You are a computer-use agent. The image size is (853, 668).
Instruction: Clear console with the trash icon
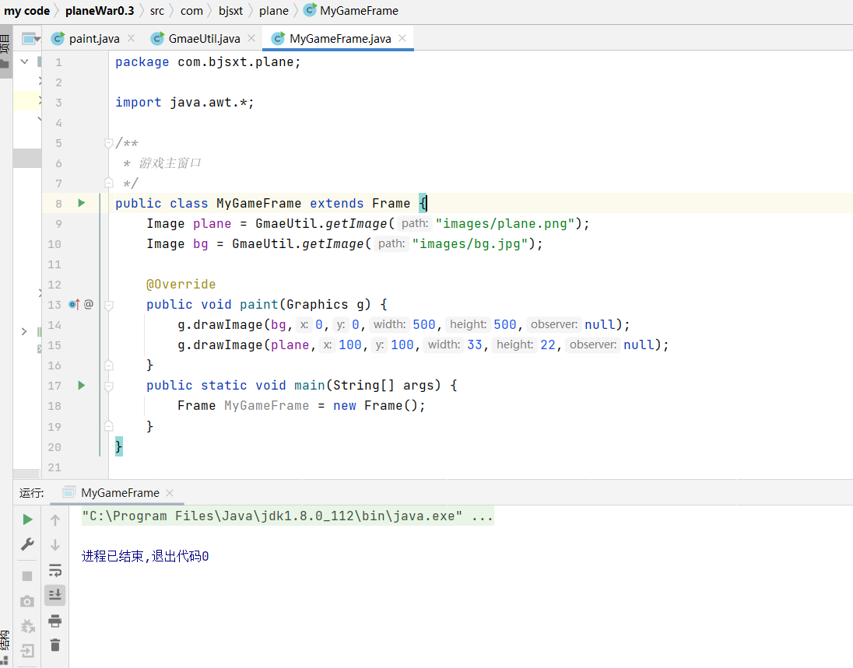[x=55, y=645]
